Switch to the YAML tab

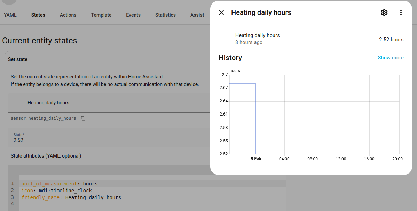click(10, 15)
